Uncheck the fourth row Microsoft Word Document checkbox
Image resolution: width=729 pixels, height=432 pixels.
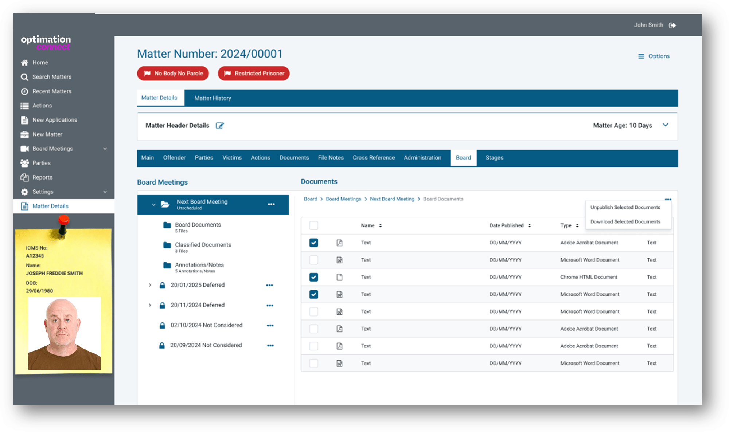[x=313, y=294]
